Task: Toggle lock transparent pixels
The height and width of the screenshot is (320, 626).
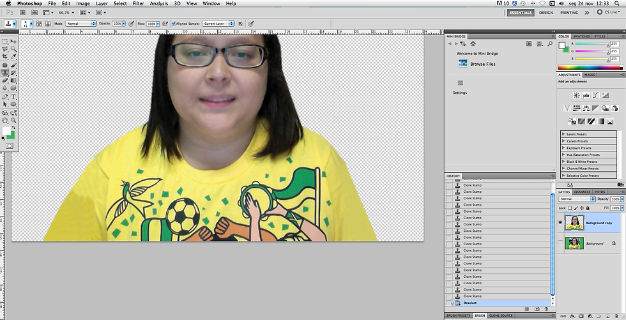Action: coord(570,208)
